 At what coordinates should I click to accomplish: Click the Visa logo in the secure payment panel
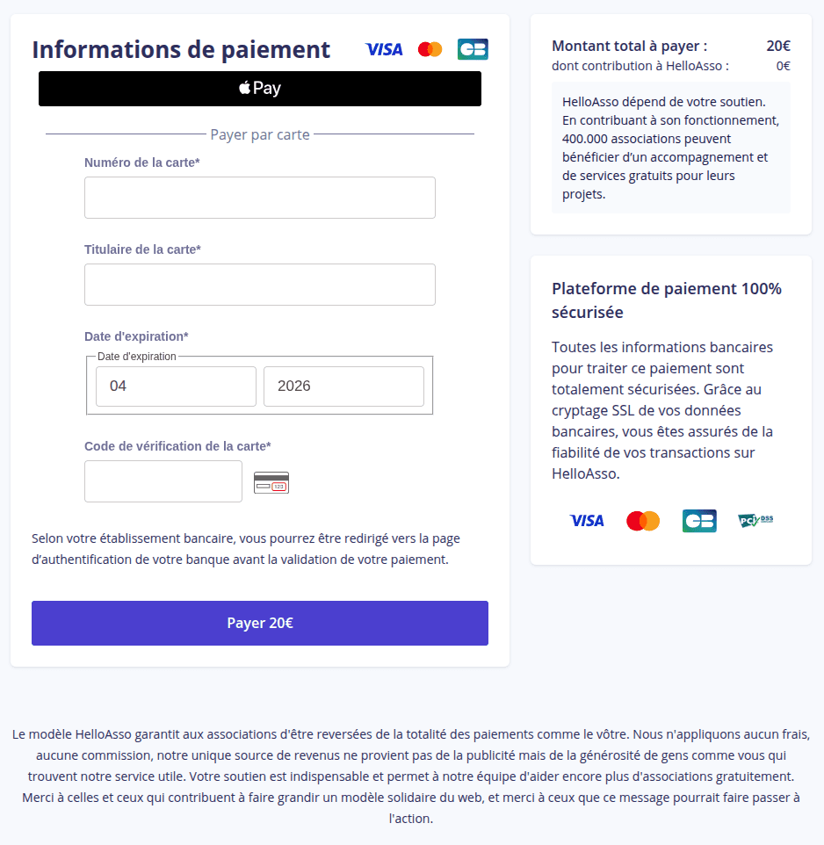click(x=586, y=520)
